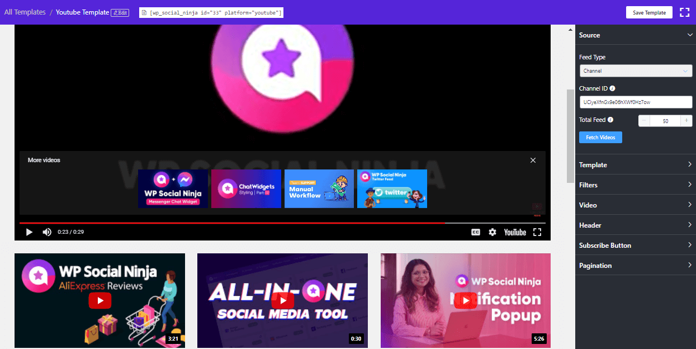Click the Youtube Template title

click(82, 12)
